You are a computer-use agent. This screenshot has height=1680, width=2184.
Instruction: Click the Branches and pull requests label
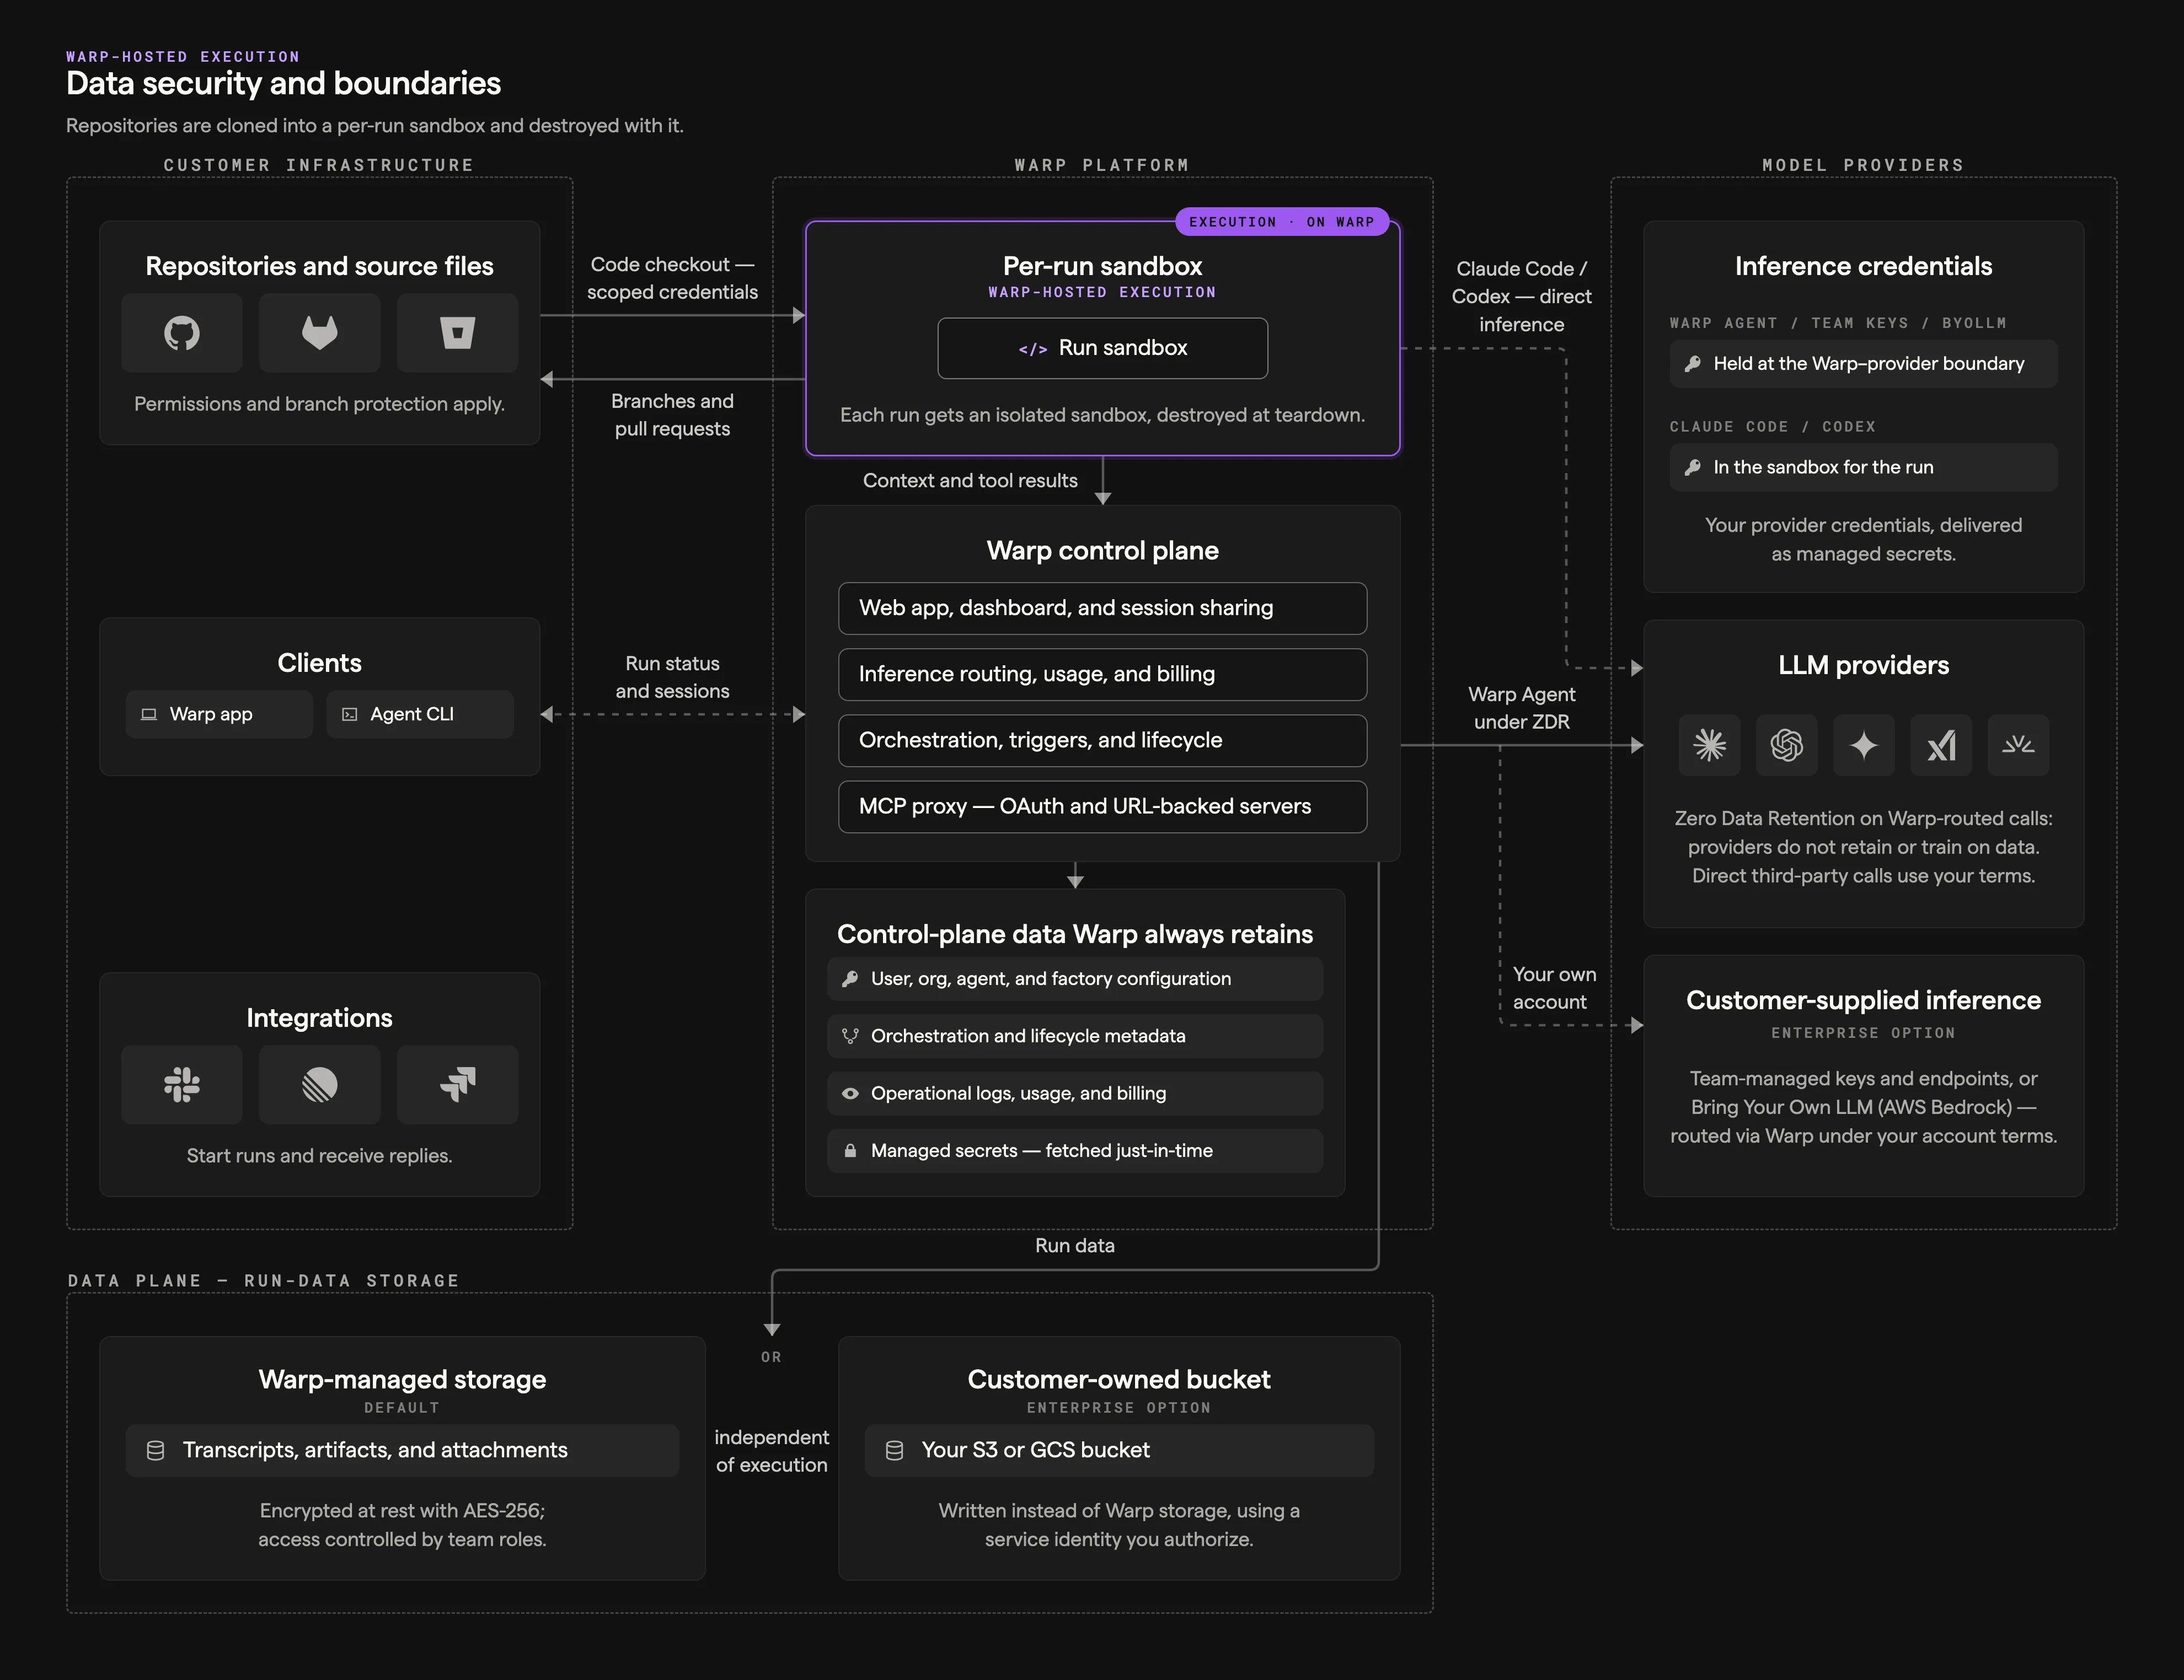pos(672,414)
